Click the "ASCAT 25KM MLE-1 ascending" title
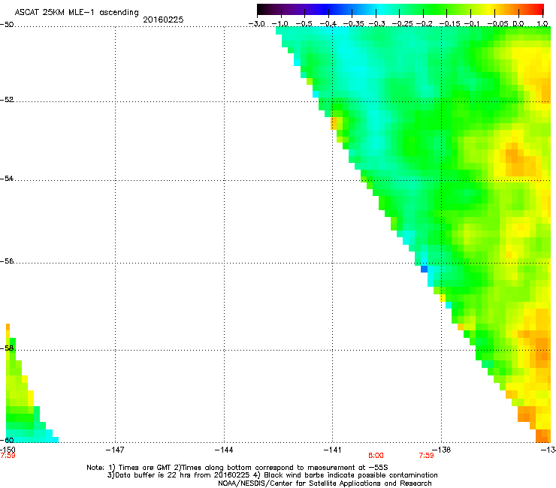This screenshot has height=488, width=556. coord(77,13)
